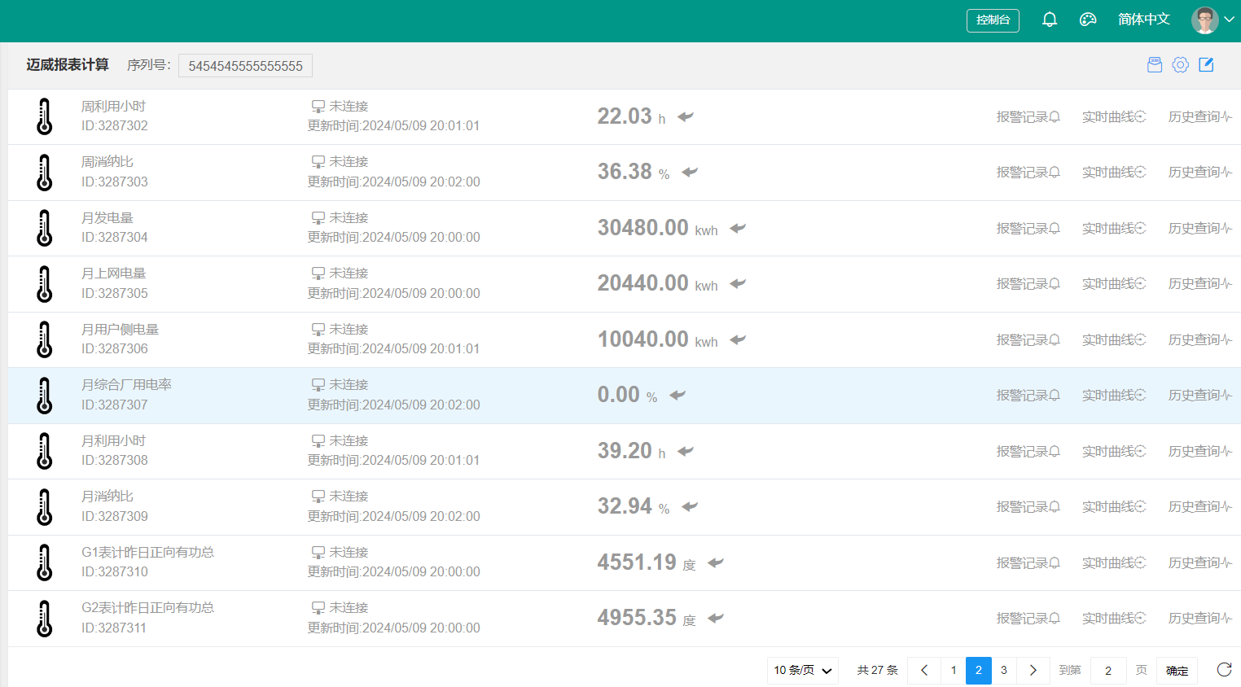1241x687 pixels.
Task: Open 历史查询 for 月综合厂用电率 row
Action: (x=1199, y=396)
